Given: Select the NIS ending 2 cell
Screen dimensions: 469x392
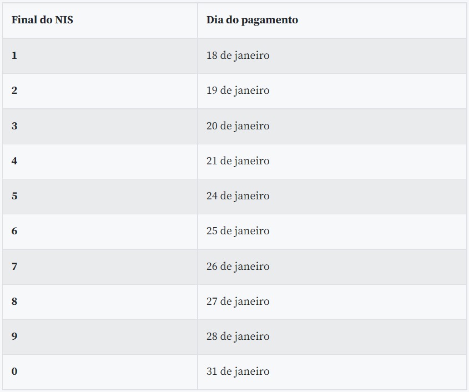Looking at the screenshot, I should 14,91.
